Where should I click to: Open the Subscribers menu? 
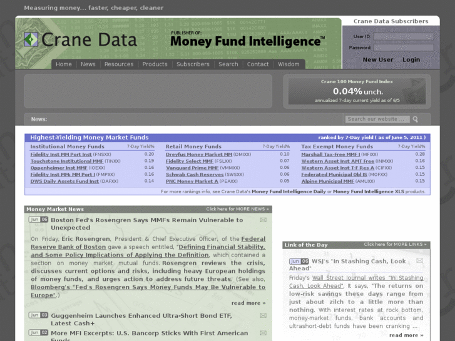tap(193, 64)
